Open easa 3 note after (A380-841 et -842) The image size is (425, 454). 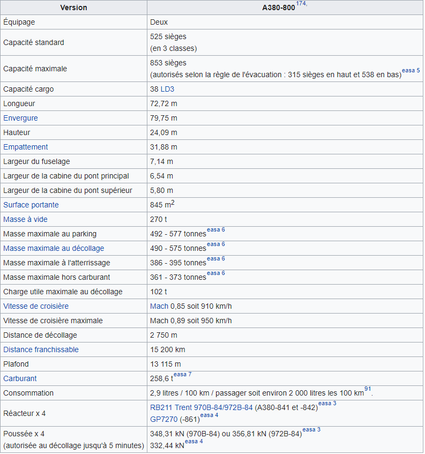tap(327, 403)
